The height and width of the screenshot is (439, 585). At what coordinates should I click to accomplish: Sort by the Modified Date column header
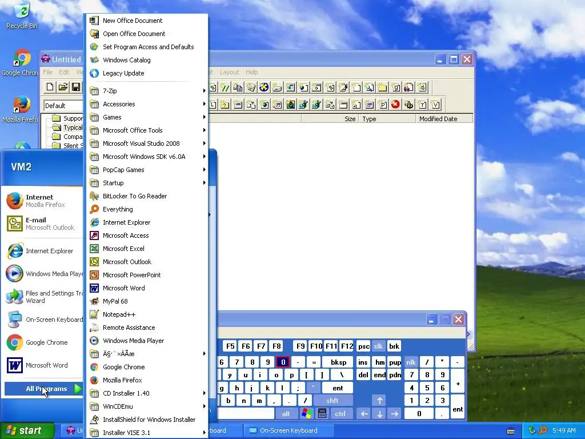[444, 119]
